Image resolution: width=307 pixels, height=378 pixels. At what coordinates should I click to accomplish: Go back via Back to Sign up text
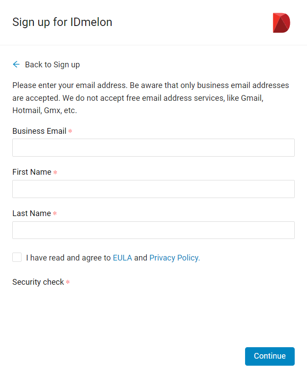coord(52,65)
